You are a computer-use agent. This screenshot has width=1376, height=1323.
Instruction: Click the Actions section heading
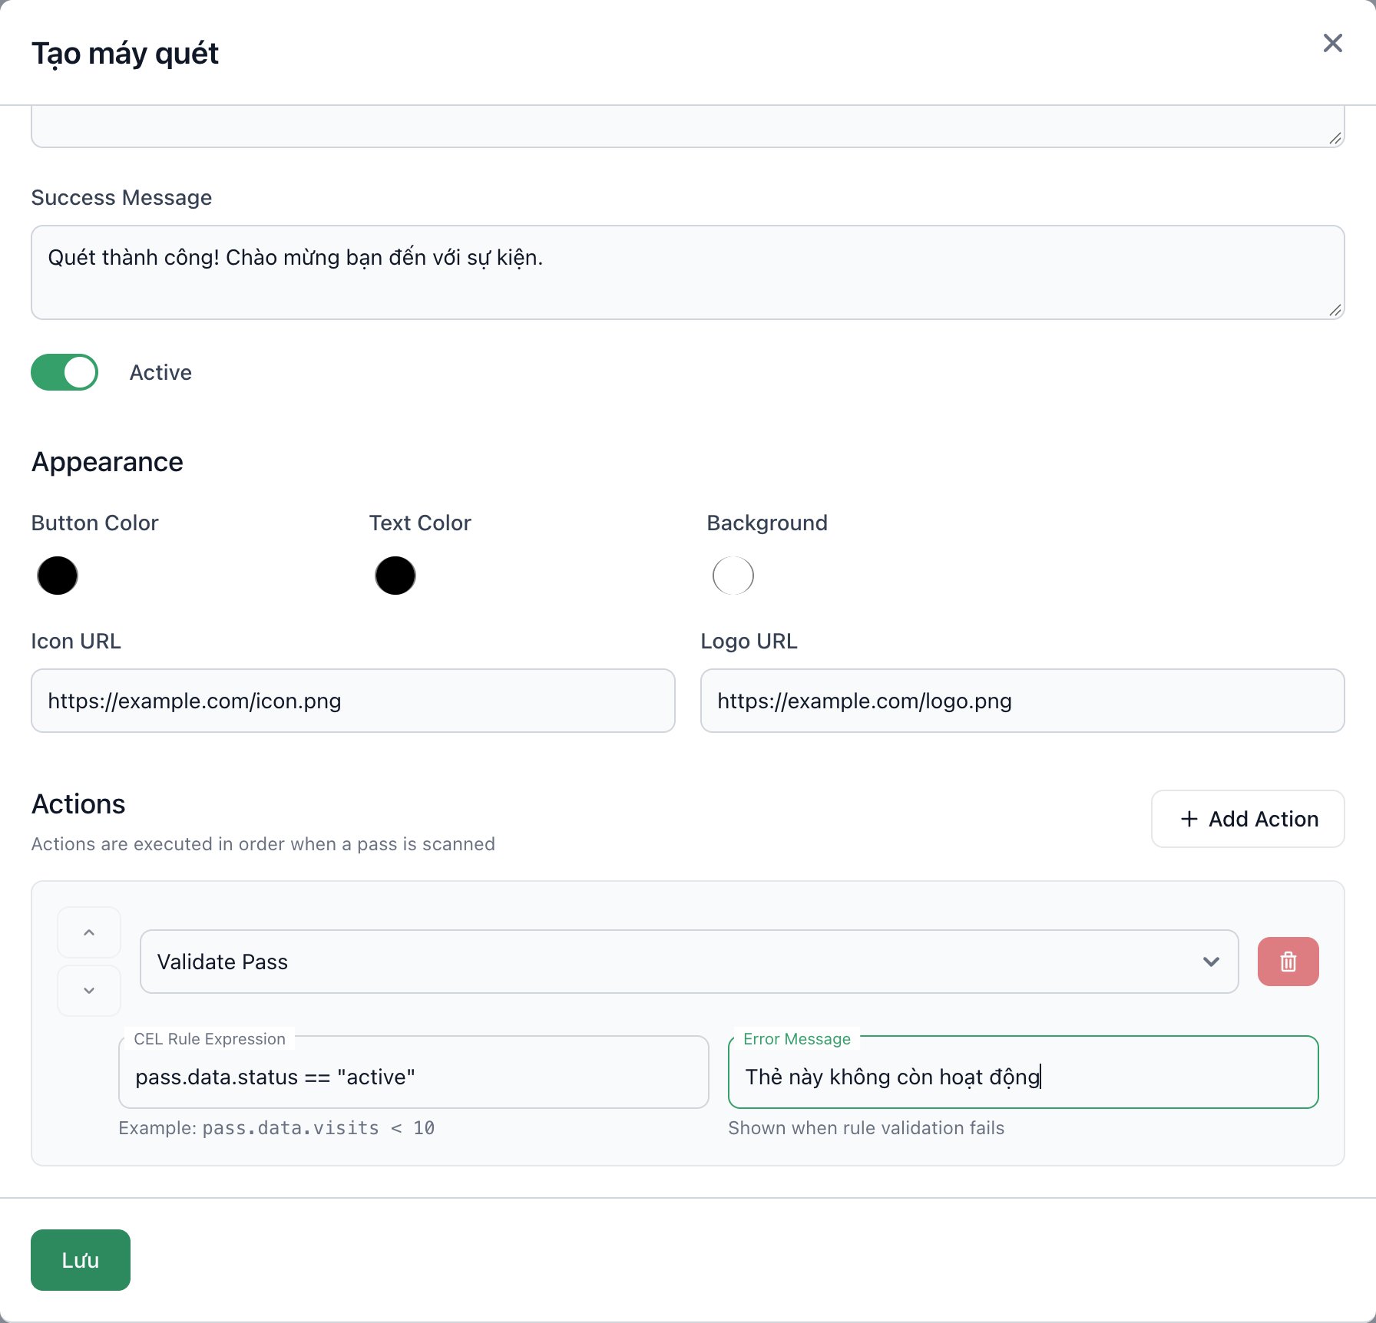(78, 804)
